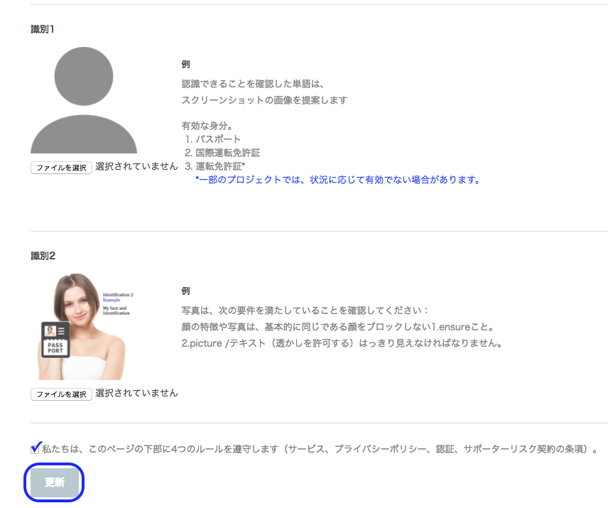Click the line beginning 顔の特徴や写真は
608x508 pixels.
[337, 327]
